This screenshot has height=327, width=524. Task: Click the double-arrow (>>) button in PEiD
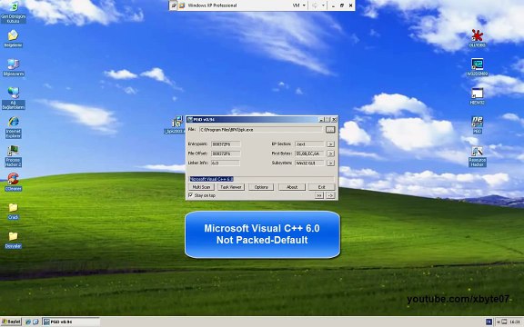tap(319, 195)
